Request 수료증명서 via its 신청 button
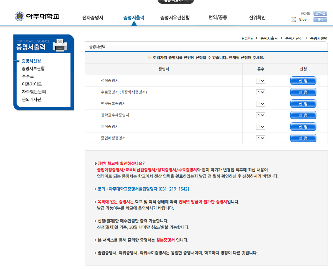This screenshot has height=270, width=333. click(x=303, y=92)
